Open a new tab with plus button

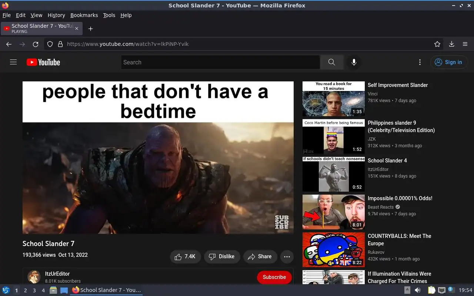click(90, 28)
